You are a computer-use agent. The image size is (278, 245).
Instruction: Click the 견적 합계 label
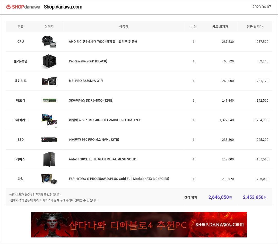[x=190, y=197]
